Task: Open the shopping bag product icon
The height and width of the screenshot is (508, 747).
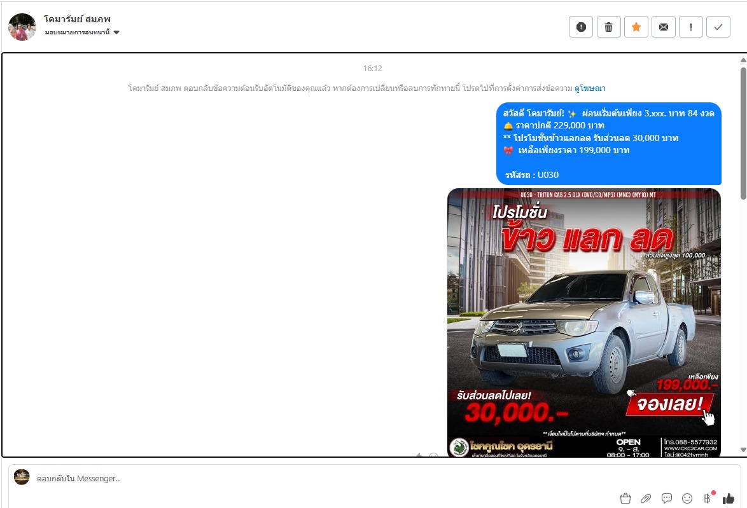Action: [625, 498]
